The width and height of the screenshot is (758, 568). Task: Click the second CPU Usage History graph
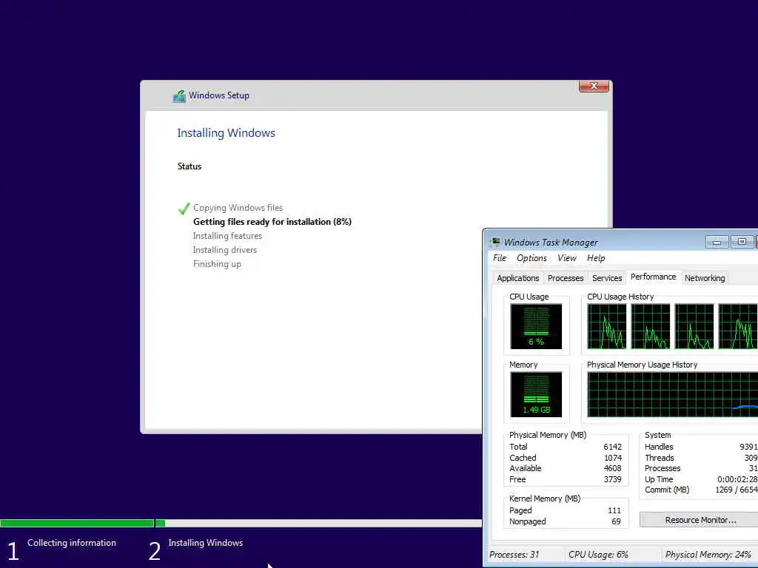[650, 326]
